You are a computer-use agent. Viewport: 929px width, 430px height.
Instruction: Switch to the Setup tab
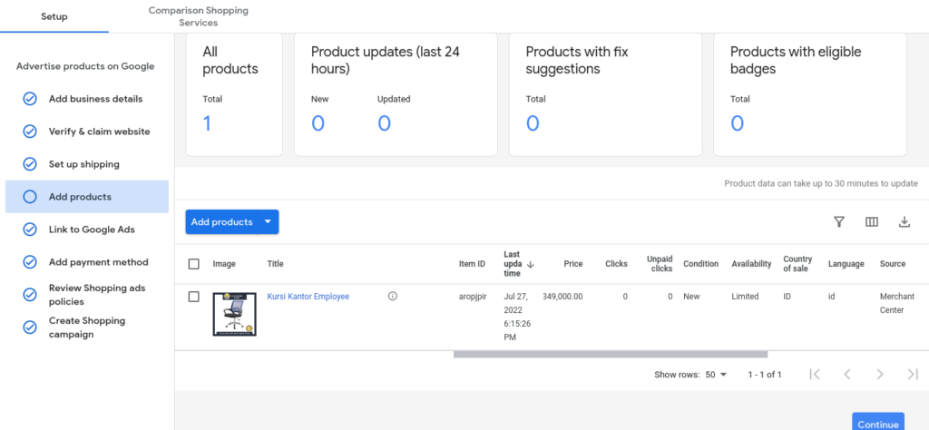point(54,16)
